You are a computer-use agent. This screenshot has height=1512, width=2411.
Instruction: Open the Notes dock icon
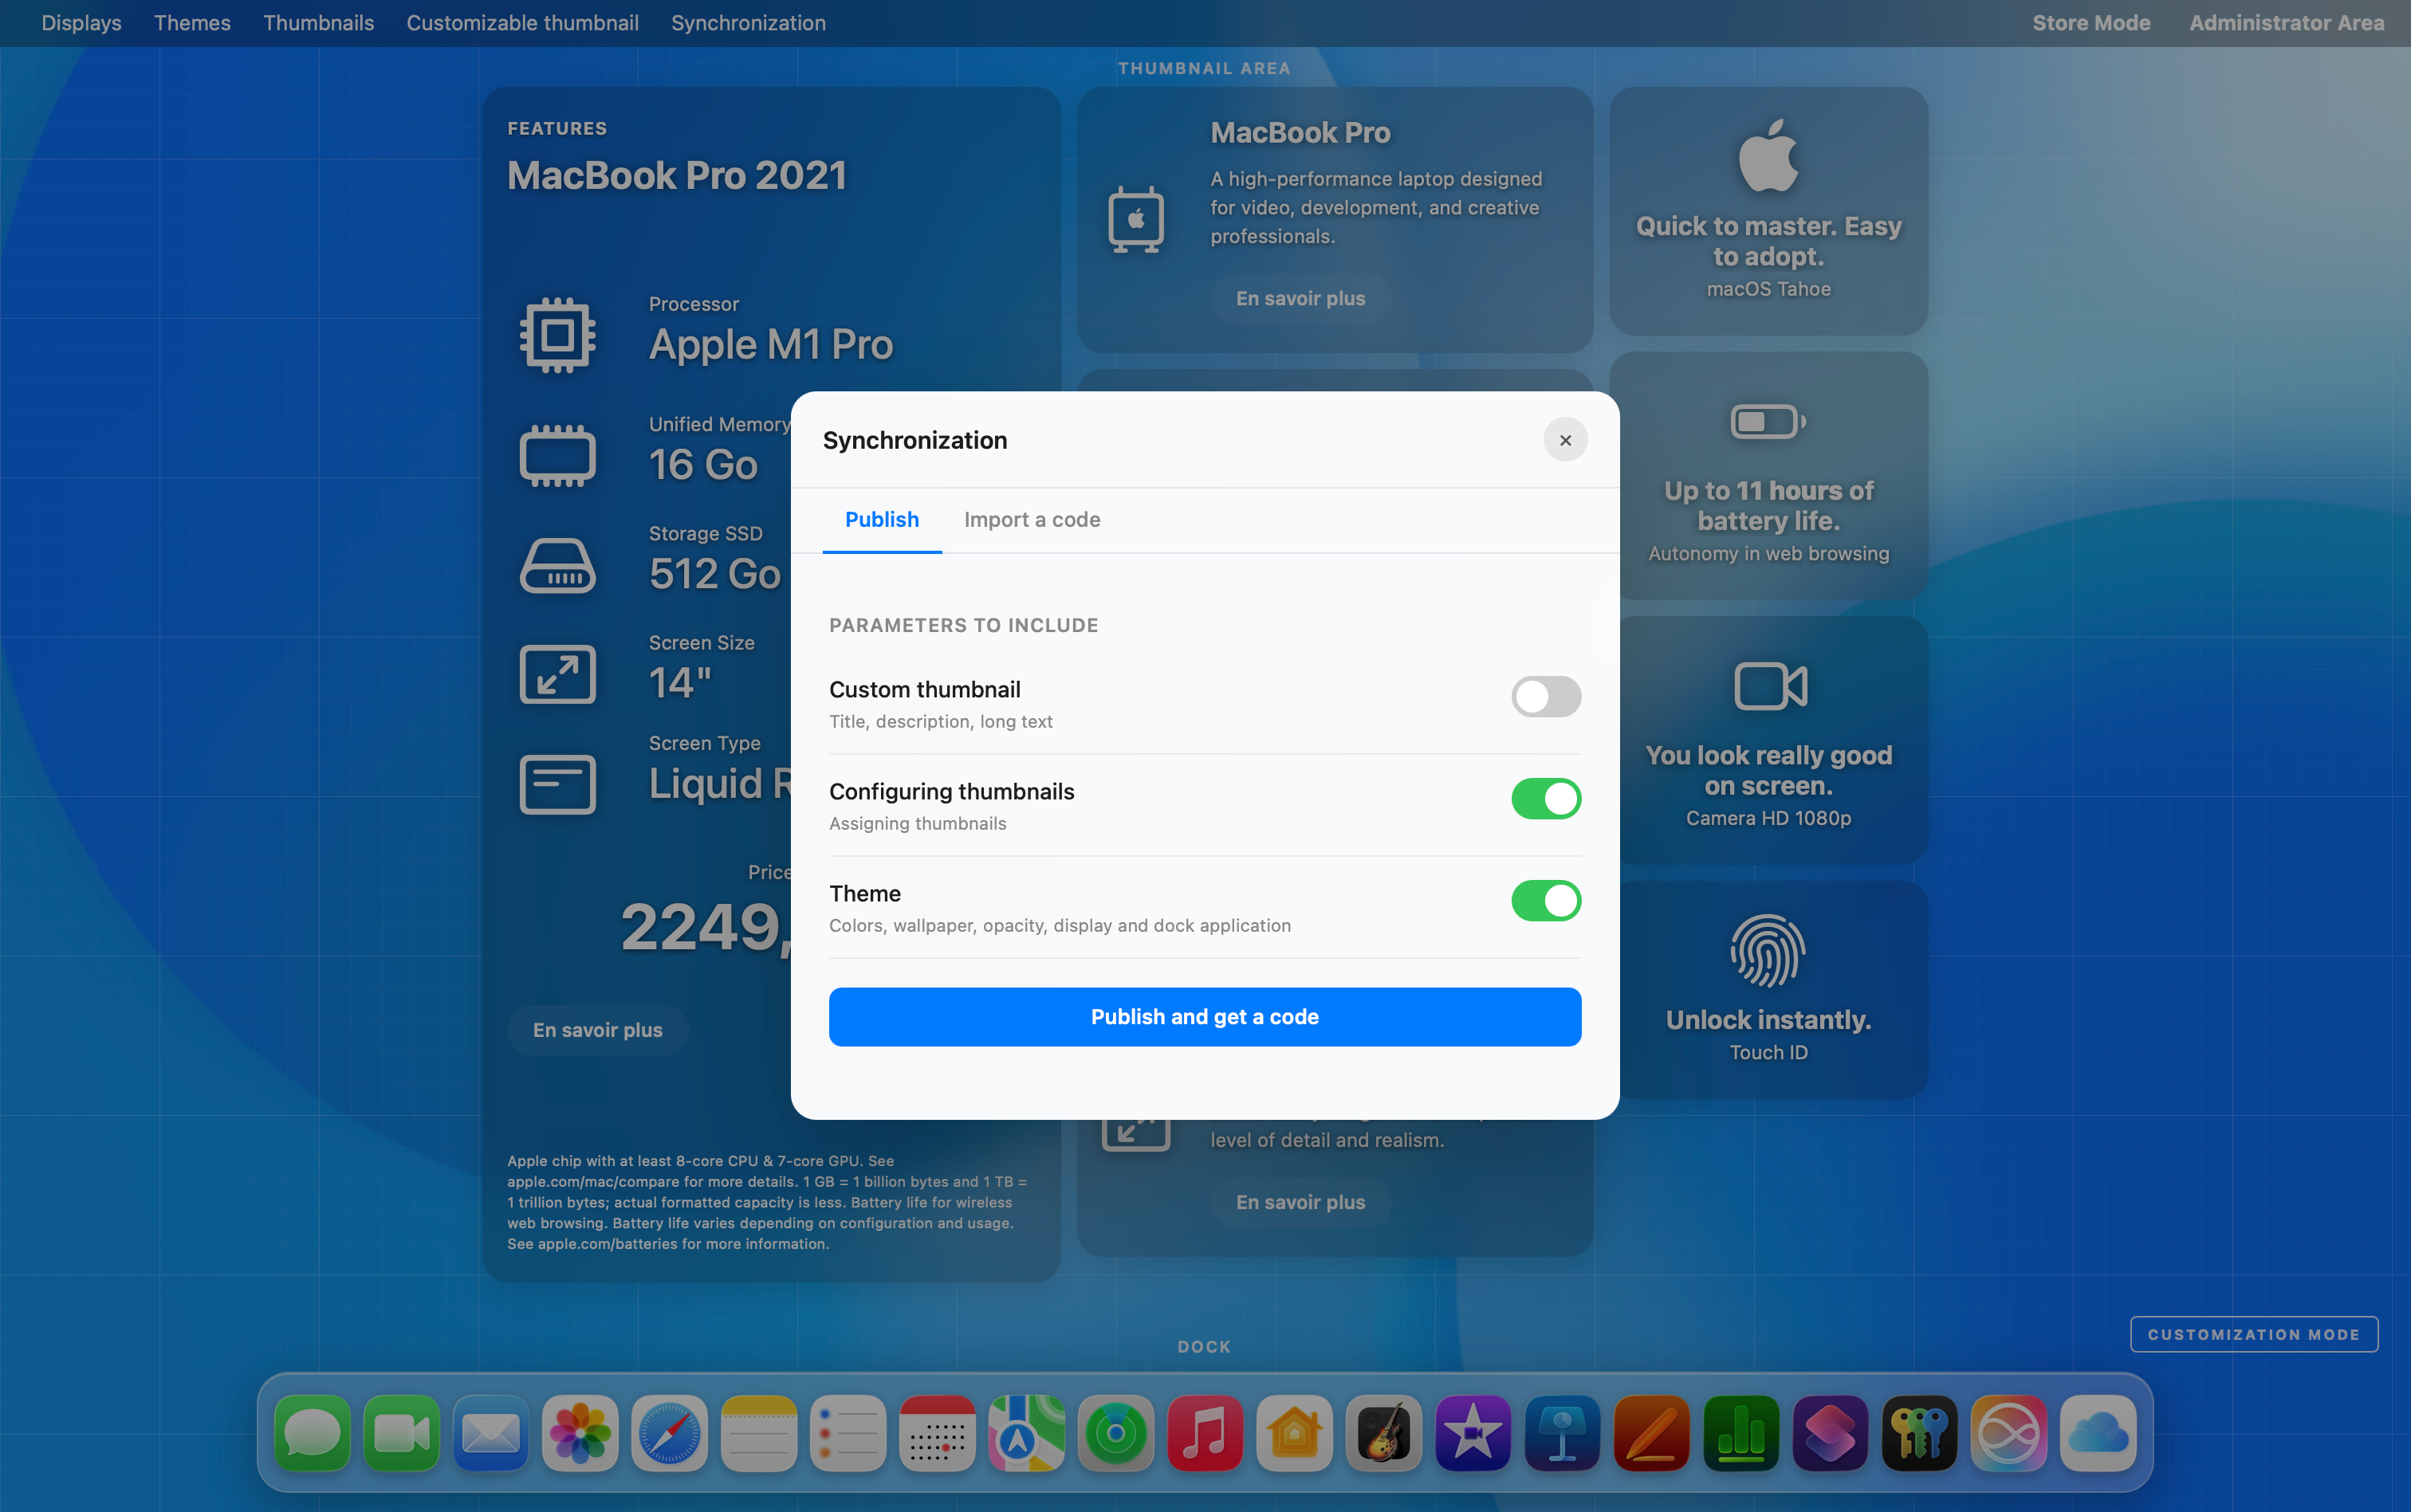coord(758,1433)
